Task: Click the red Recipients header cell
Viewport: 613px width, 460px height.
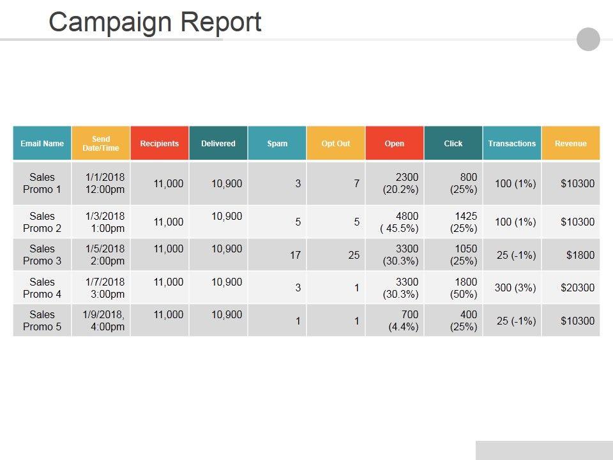Action: (x=160, y=143)
